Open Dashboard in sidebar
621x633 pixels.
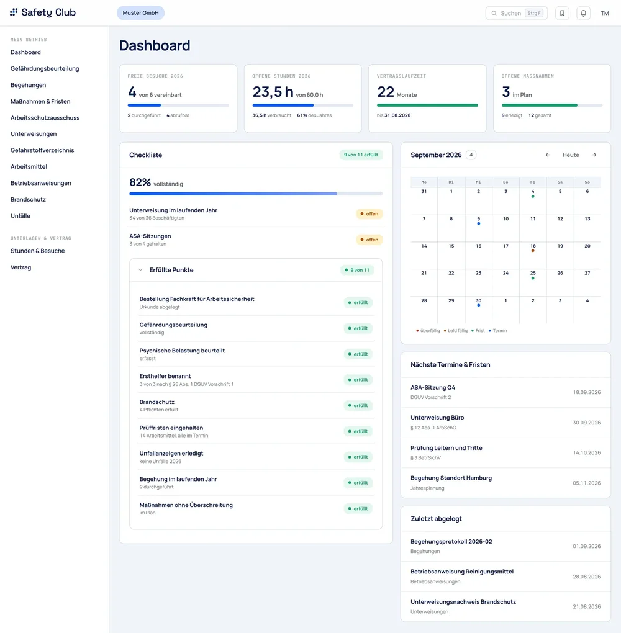pyautogui.click(x=25, y=52)
